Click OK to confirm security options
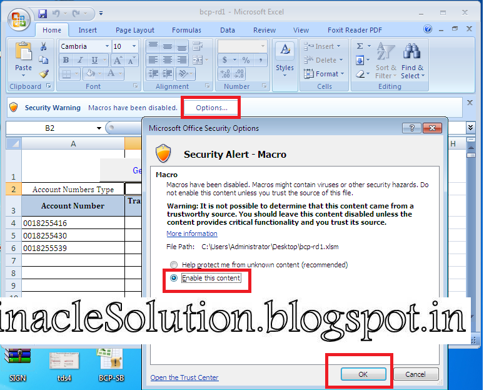 pos(363,374)
